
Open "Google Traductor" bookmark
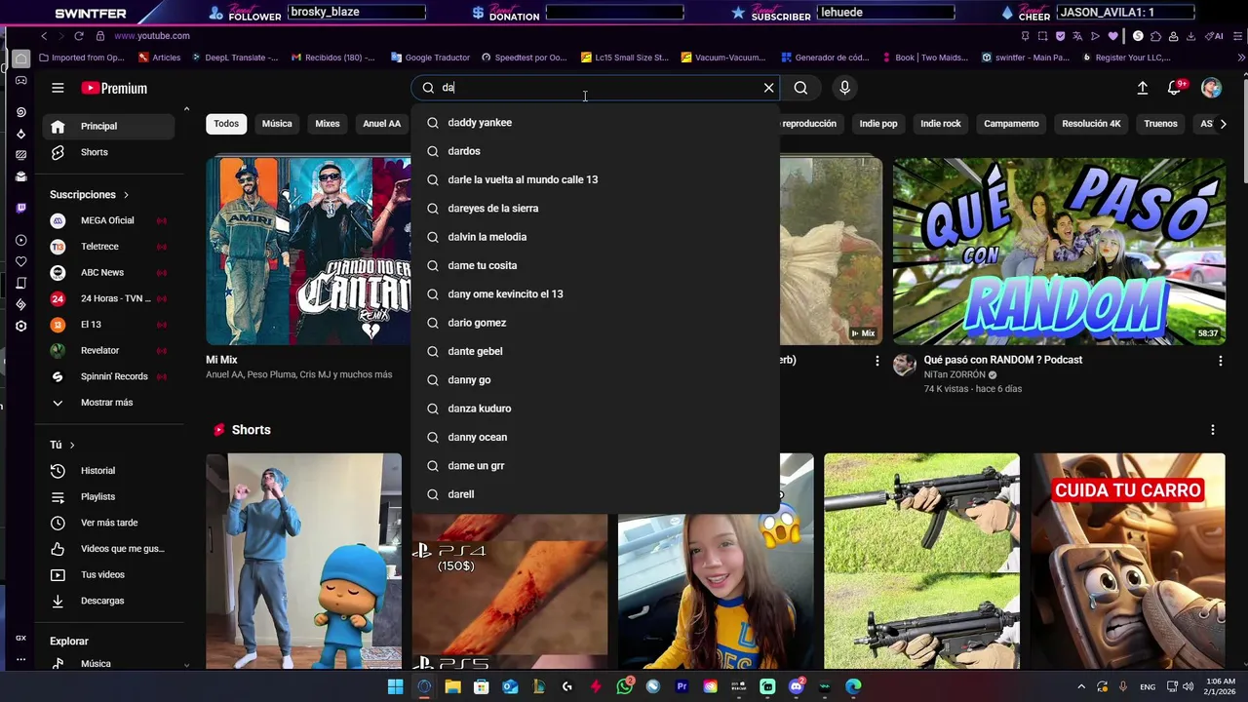coord(429,58)
